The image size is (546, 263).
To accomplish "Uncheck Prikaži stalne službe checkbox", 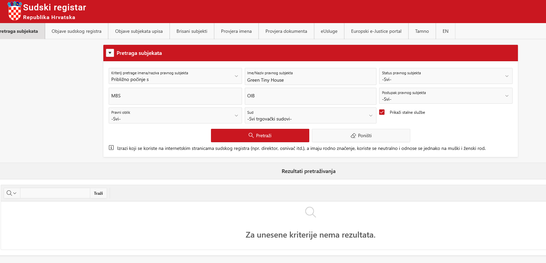I will coord(382,112).
